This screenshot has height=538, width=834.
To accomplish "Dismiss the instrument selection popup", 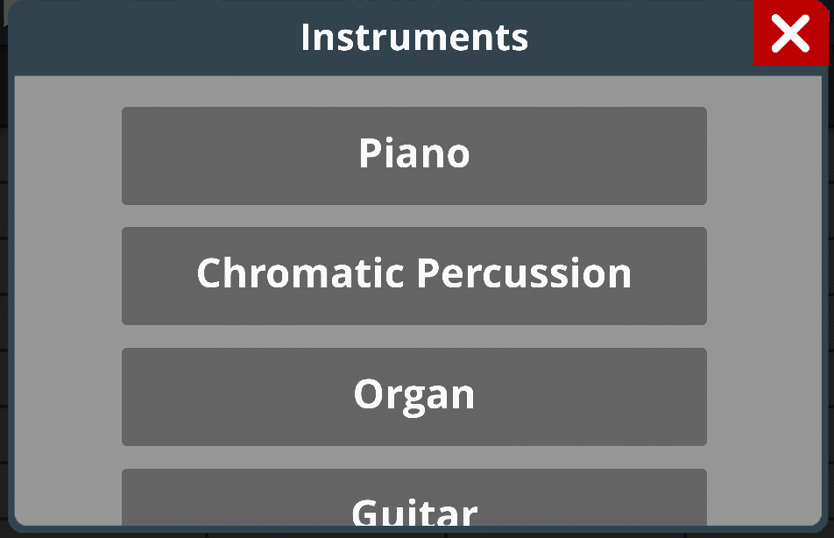I will click(x=791, y=34).
